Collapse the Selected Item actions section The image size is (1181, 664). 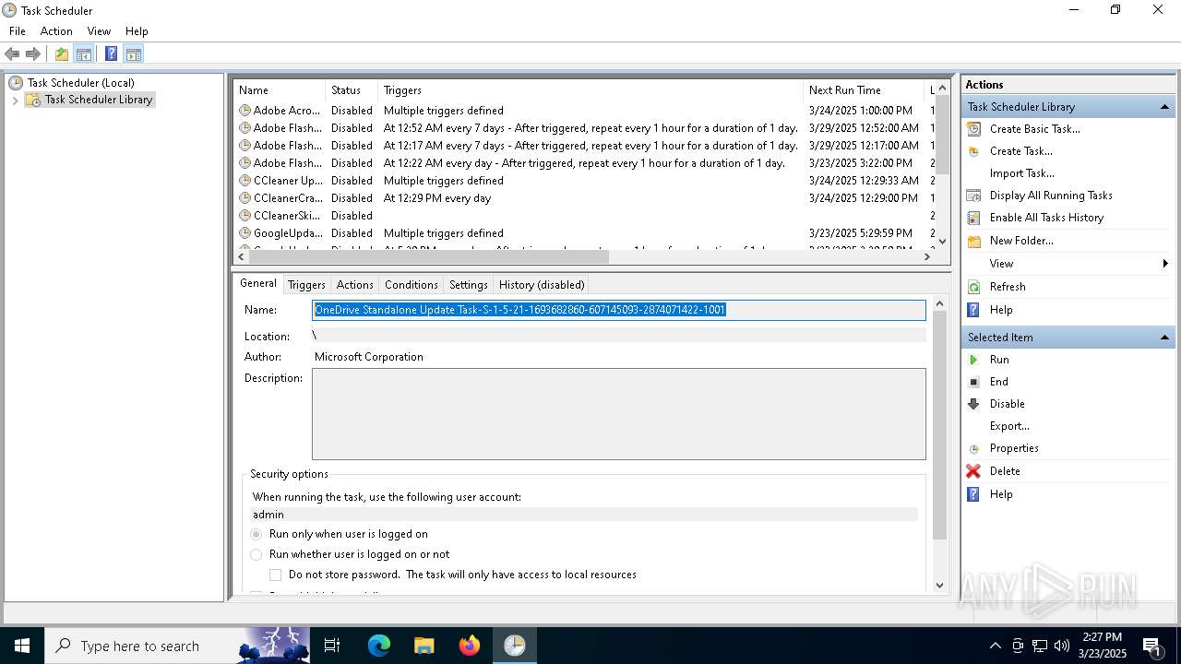pyautogui.click(x=1164, y=338)
